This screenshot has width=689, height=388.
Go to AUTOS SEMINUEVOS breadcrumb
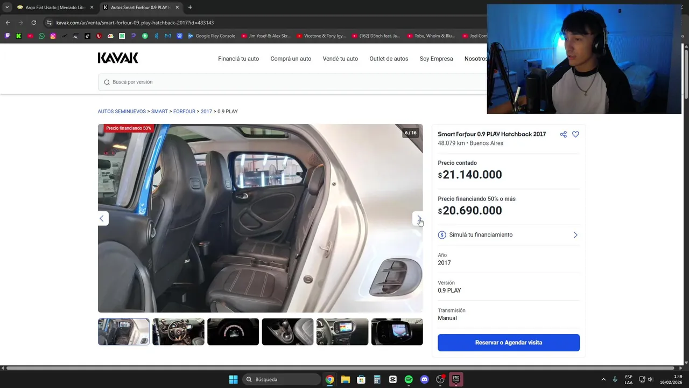122,112
